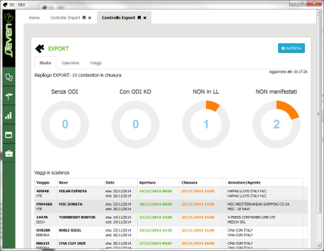Image resolution: width=324 pixels, height=251 pixels.
Task: Click the Senza ODI donut chart
Action: (x=65, y=124)
